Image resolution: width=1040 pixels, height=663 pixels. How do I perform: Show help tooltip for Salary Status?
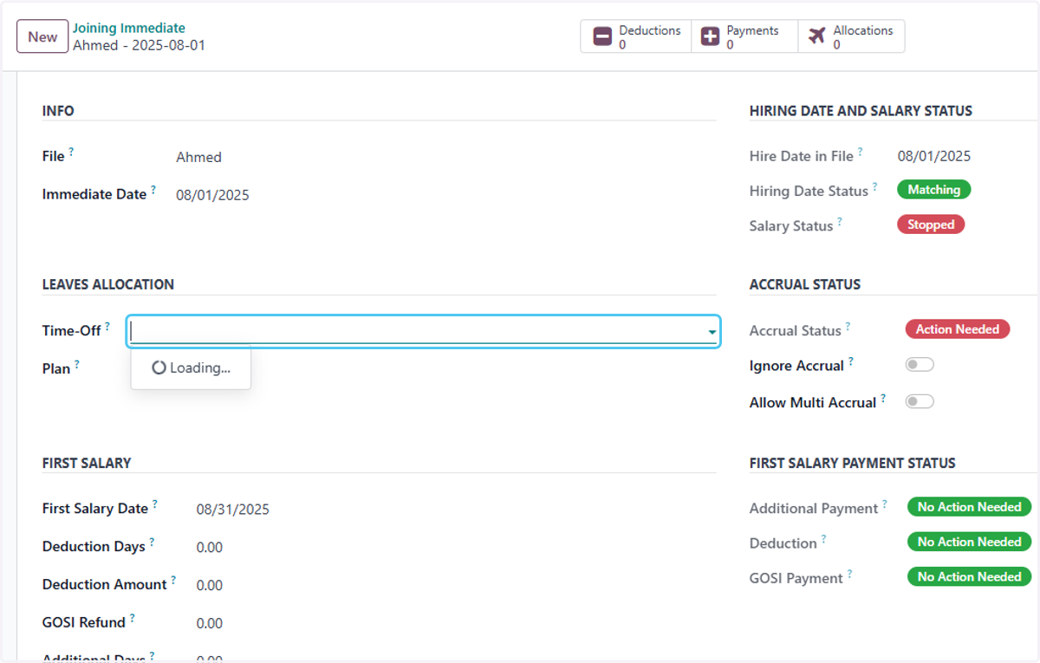839,221
